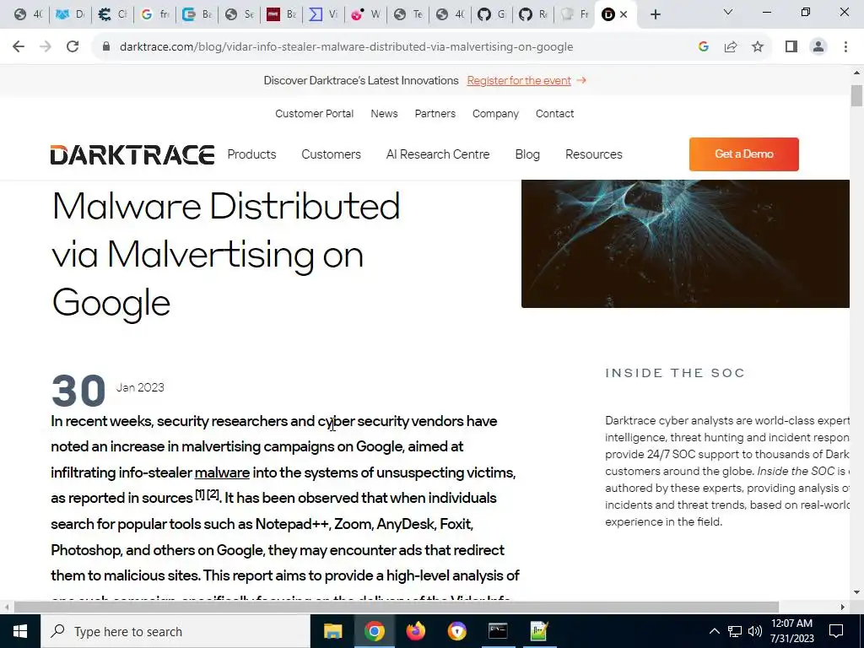Click the scroll down arrow
The image size is (864, 648).
click(x=856, y=593)
